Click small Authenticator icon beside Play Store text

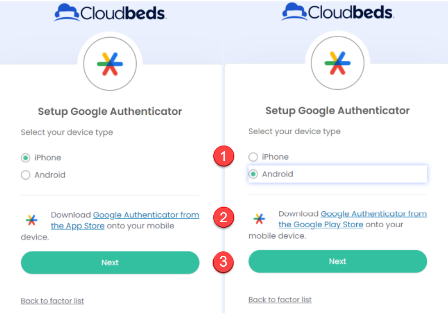[x=259, y=219]
